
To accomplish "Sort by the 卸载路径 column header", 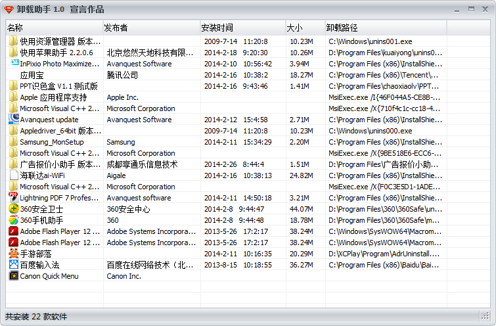I will 386,28.
